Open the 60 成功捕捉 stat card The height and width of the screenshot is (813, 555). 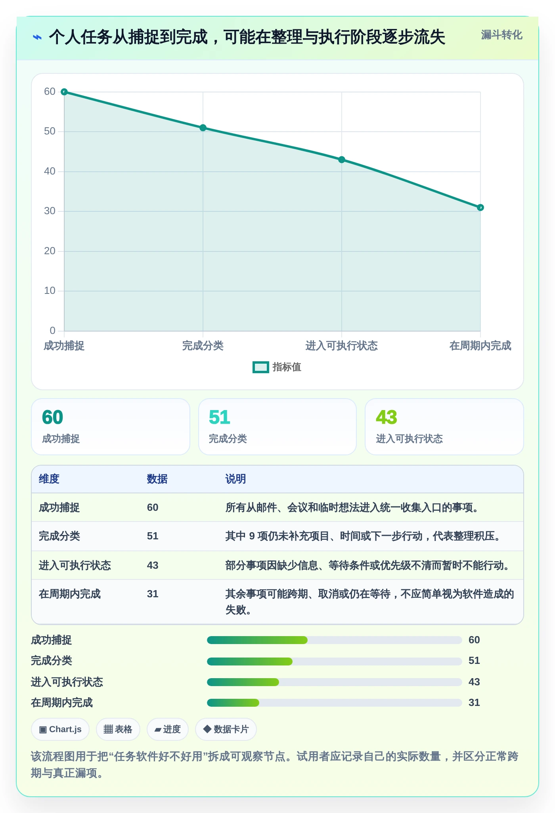(x=111, y=427)
